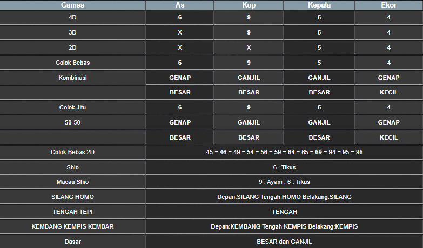Click KECIL below 50-50 row under Ekor
This screenshot has height=248, width=423.
tap(389, 137)
